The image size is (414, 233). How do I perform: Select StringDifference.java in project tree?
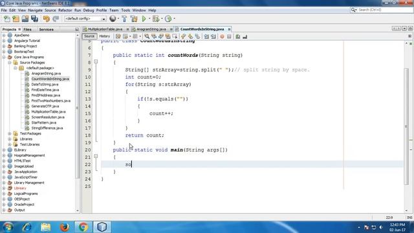coord(47,128)
